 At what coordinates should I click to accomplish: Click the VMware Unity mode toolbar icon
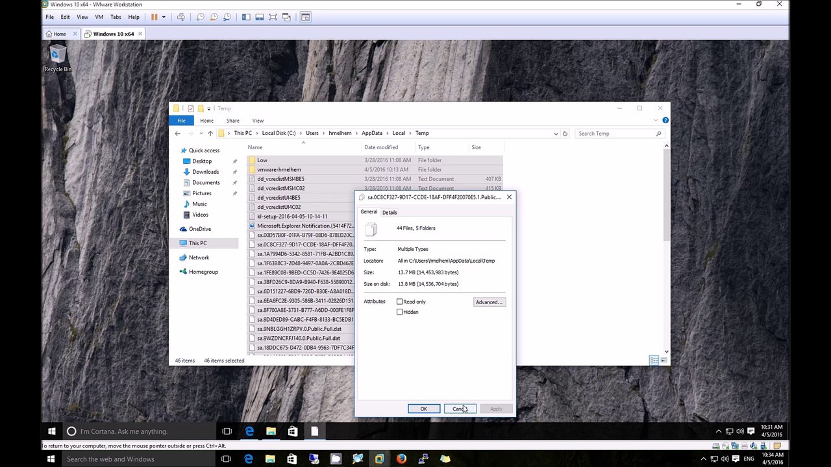coord(286,17)
